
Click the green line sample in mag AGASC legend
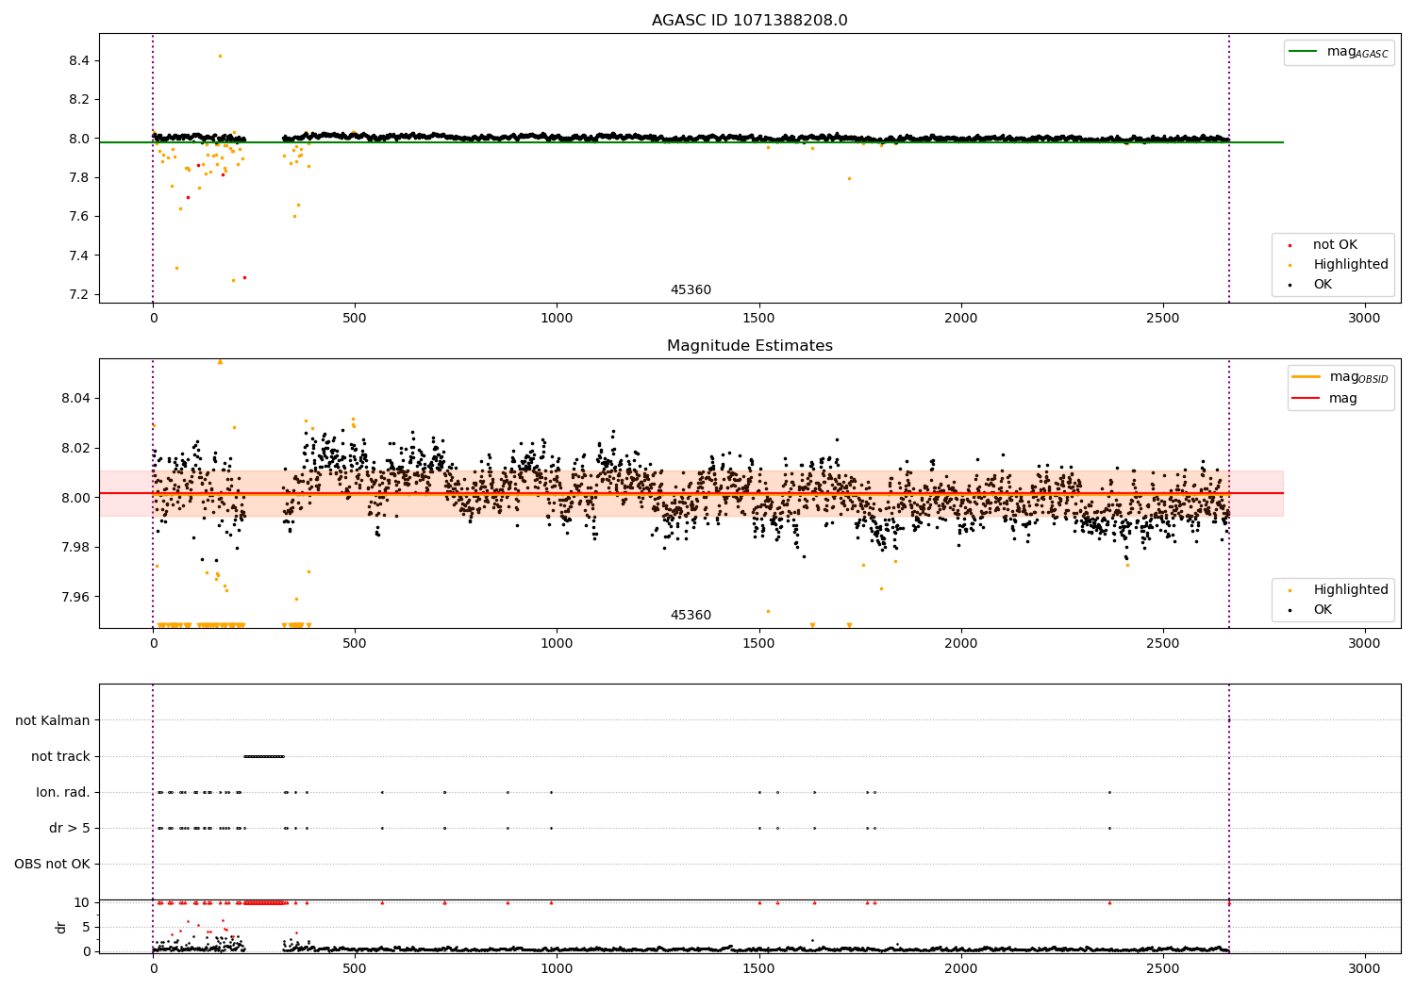1303,52
